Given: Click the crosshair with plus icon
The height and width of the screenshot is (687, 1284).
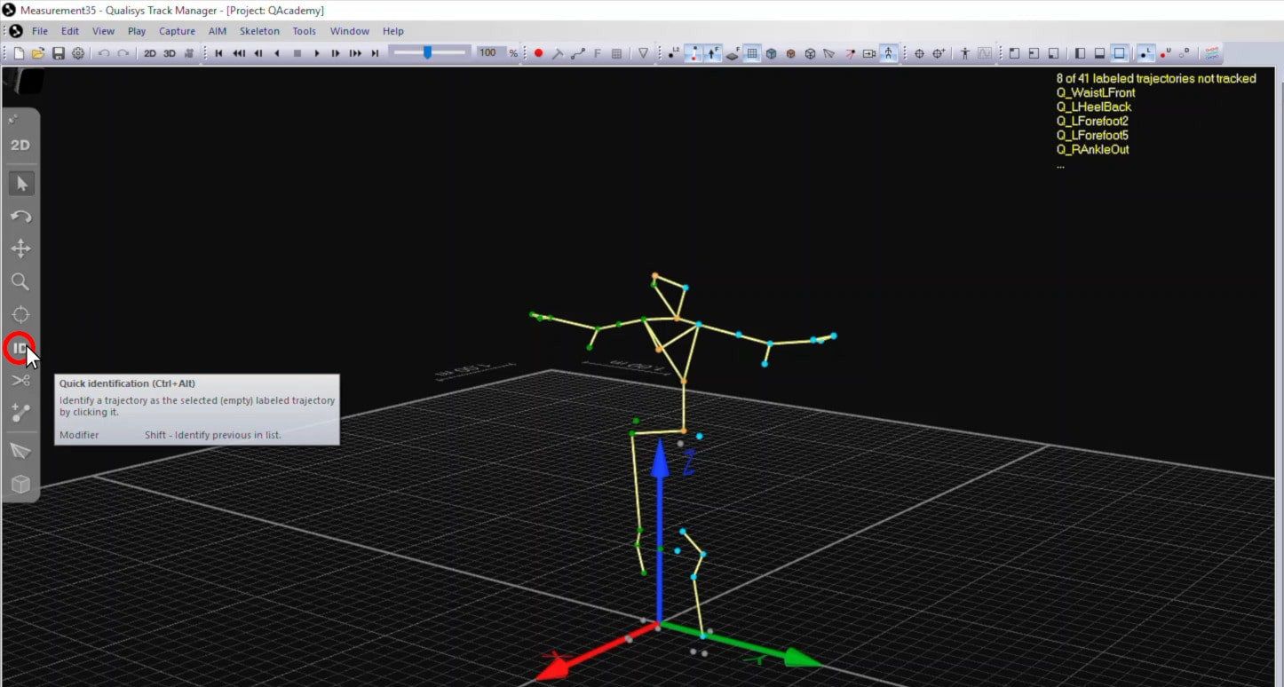Looking at the screenshot, I should [939, 53].
